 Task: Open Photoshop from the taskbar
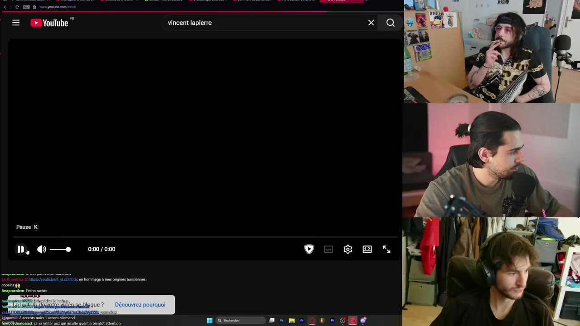pos(282,321)
